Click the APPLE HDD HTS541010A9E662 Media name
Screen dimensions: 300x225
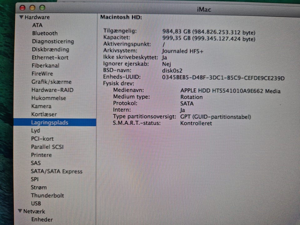coord(230,91)
